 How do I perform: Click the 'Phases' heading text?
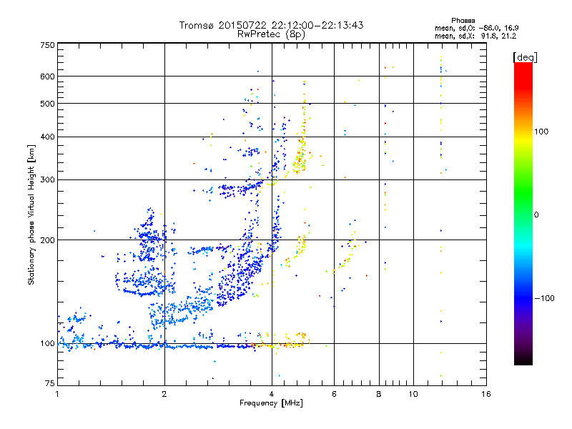(463, 21)
